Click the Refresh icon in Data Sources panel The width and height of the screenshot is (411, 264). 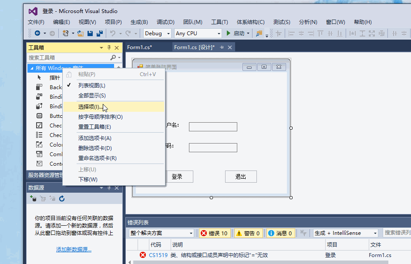(62, 198)
